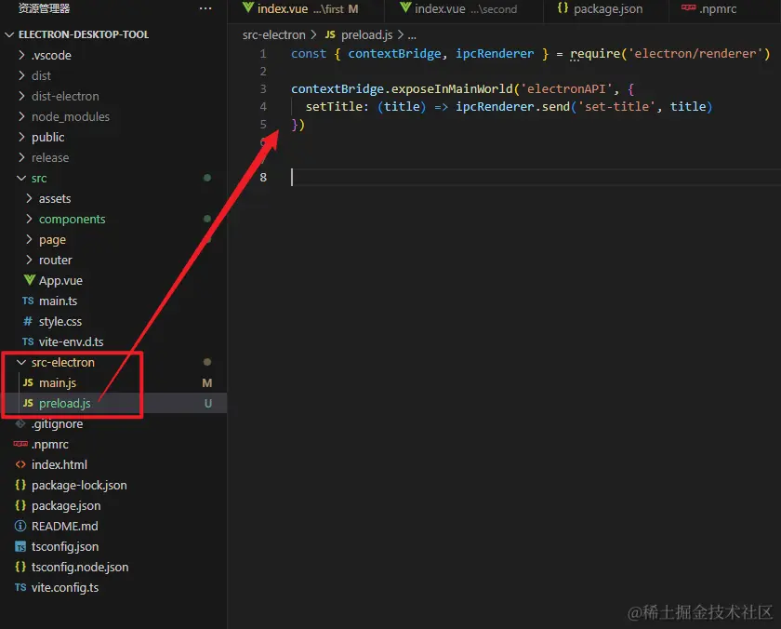Open the tsconfig.node.json file

point(80,568)
